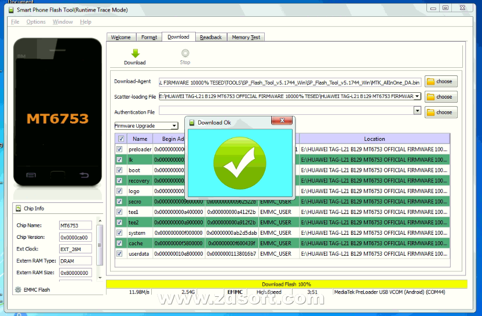This screenshot has height=316, width=482.
Task: Click choose button for Download-Agent
Action: click(441, 82)
